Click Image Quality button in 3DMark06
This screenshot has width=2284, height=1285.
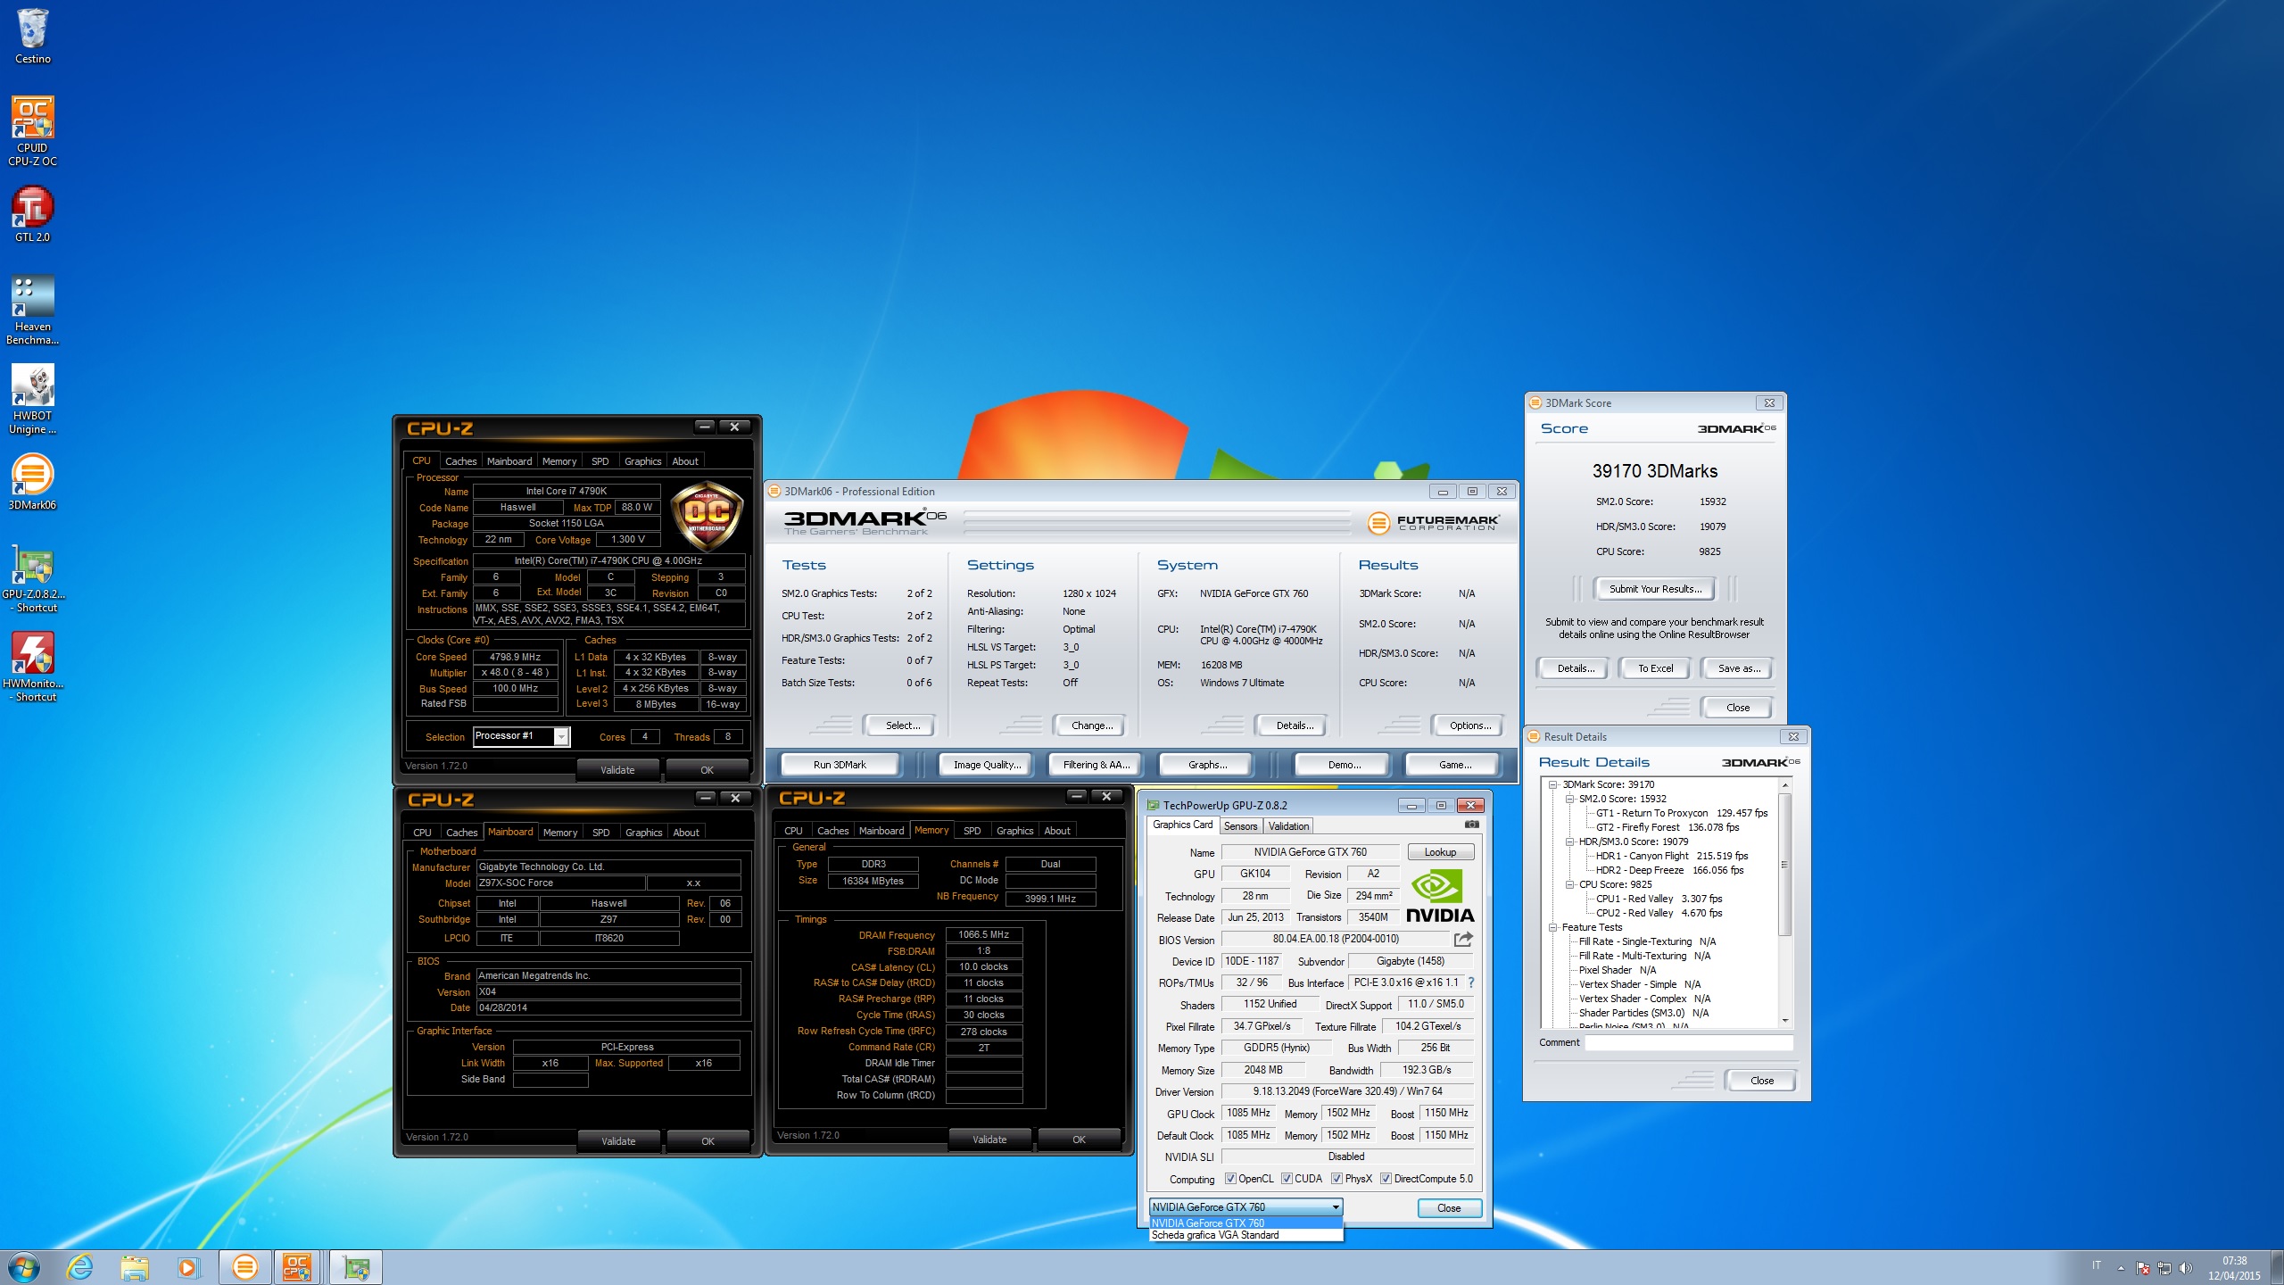coord(987,765)
